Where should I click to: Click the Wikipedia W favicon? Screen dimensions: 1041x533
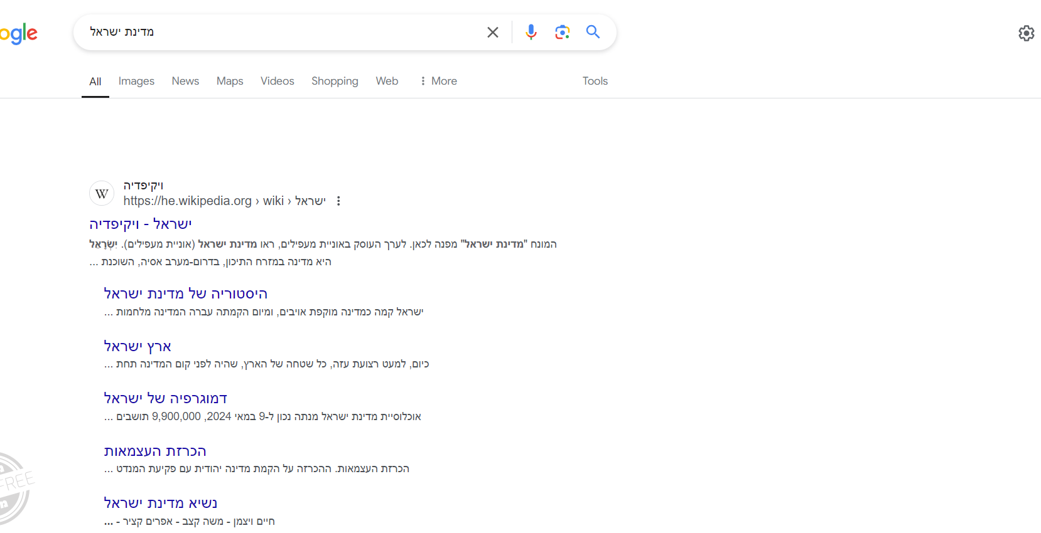[x=102, y=193]
